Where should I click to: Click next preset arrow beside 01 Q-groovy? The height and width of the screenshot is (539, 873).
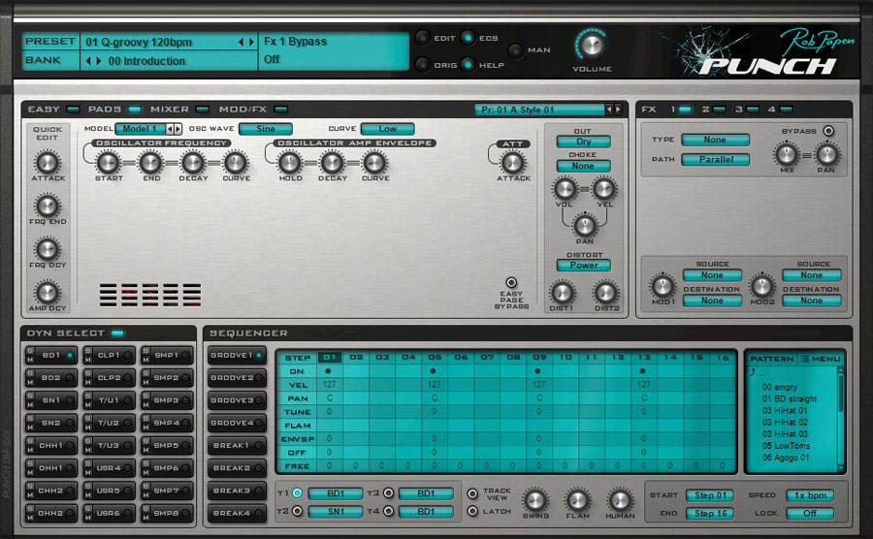251,42
